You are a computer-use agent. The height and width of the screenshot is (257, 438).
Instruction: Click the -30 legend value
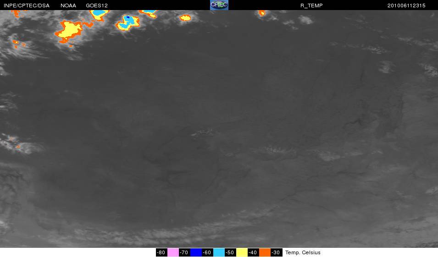(276, 252)
